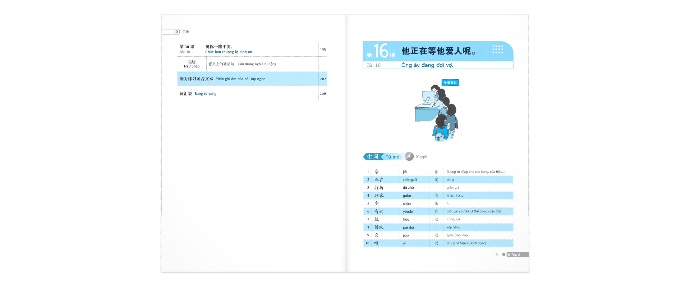Image resolution: width=690 pixels, height=286 pixels.
Task: Click the meaning 'đang' in row 2
Action: click(x=450, y=180)
